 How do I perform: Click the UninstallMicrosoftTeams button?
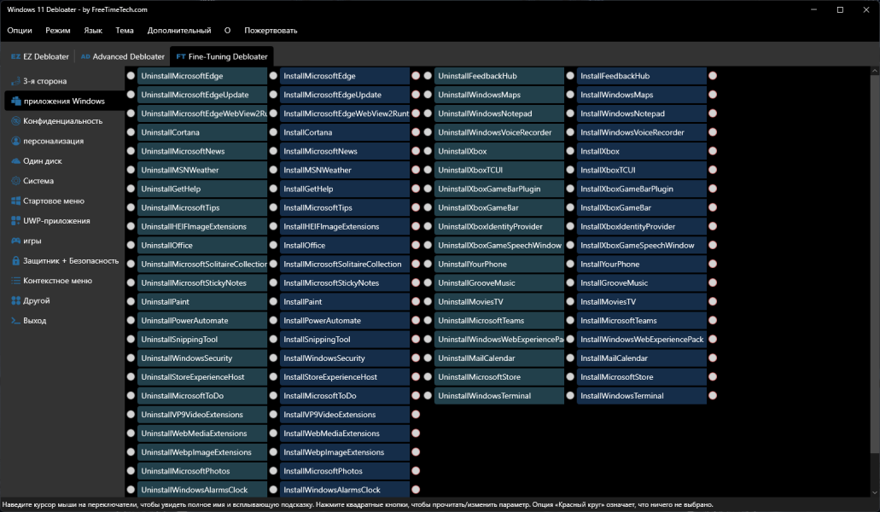pos(499,321)
